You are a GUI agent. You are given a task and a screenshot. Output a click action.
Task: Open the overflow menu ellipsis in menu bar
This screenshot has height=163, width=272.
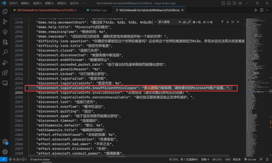click(x=84, y=3)
